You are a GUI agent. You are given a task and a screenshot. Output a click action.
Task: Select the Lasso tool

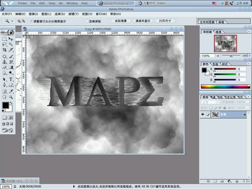(x=4, y=44)
